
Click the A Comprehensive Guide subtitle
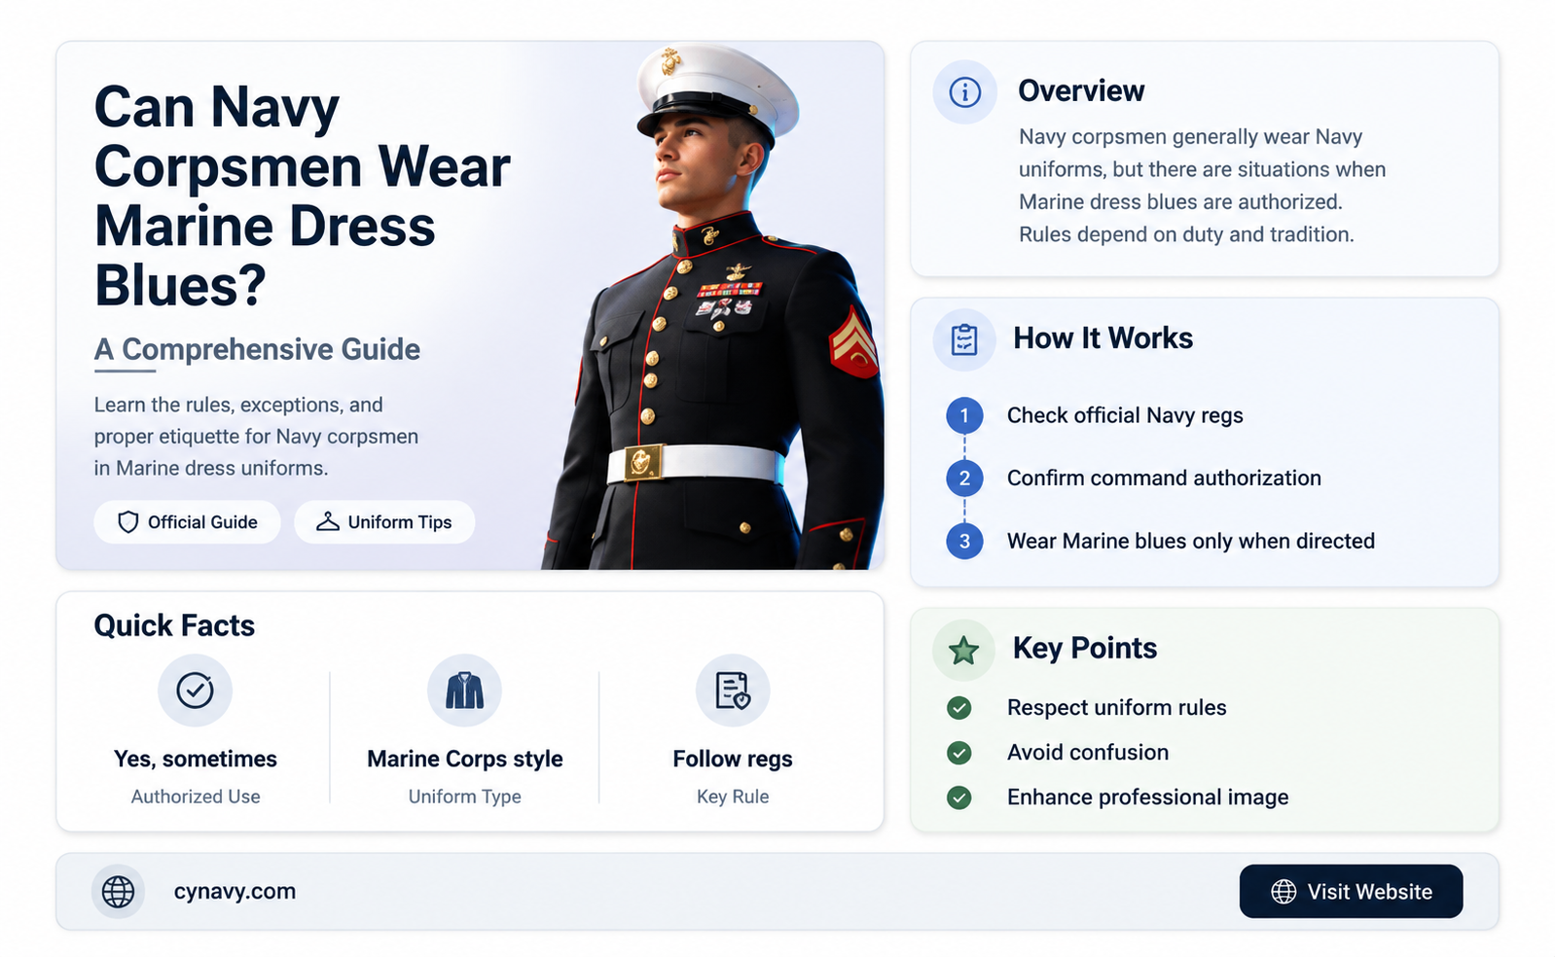click(x=257, y=349)
